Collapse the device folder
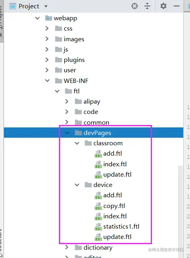This screenshot has width=190, height=258. (77, 185)
